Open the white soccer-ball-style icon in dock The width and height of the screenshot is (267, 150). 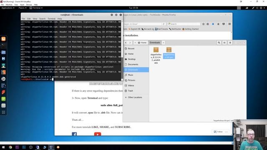pos(3,79)
